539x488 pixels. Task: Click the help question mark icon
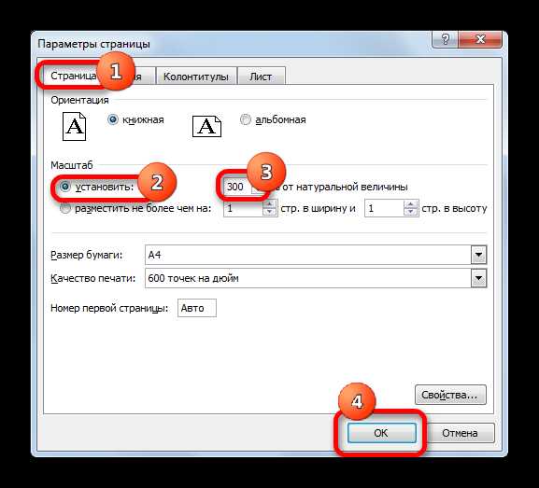coord(445,39)
